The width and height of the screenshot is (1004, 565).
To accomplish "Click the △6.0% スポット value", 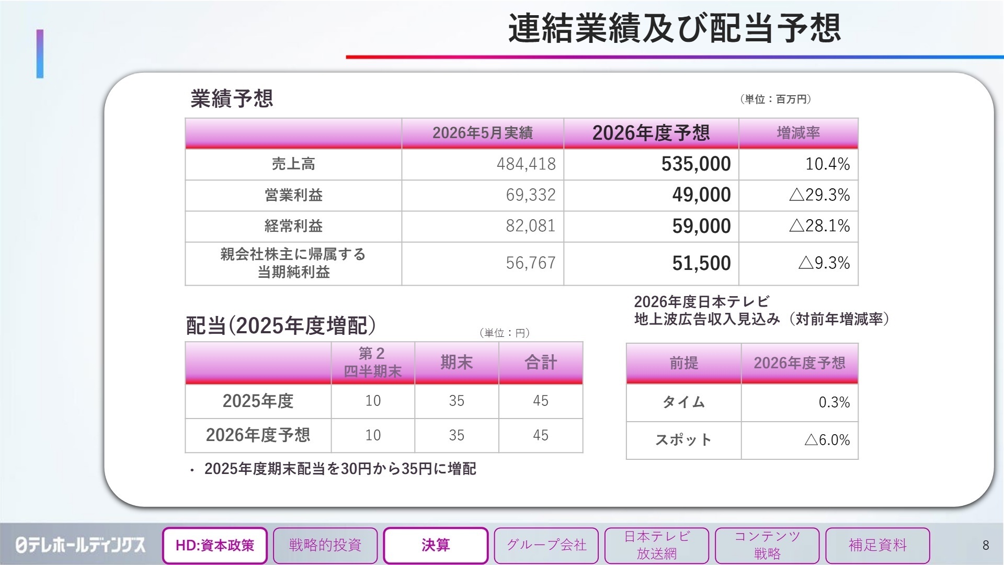I will tap(827, 440).
